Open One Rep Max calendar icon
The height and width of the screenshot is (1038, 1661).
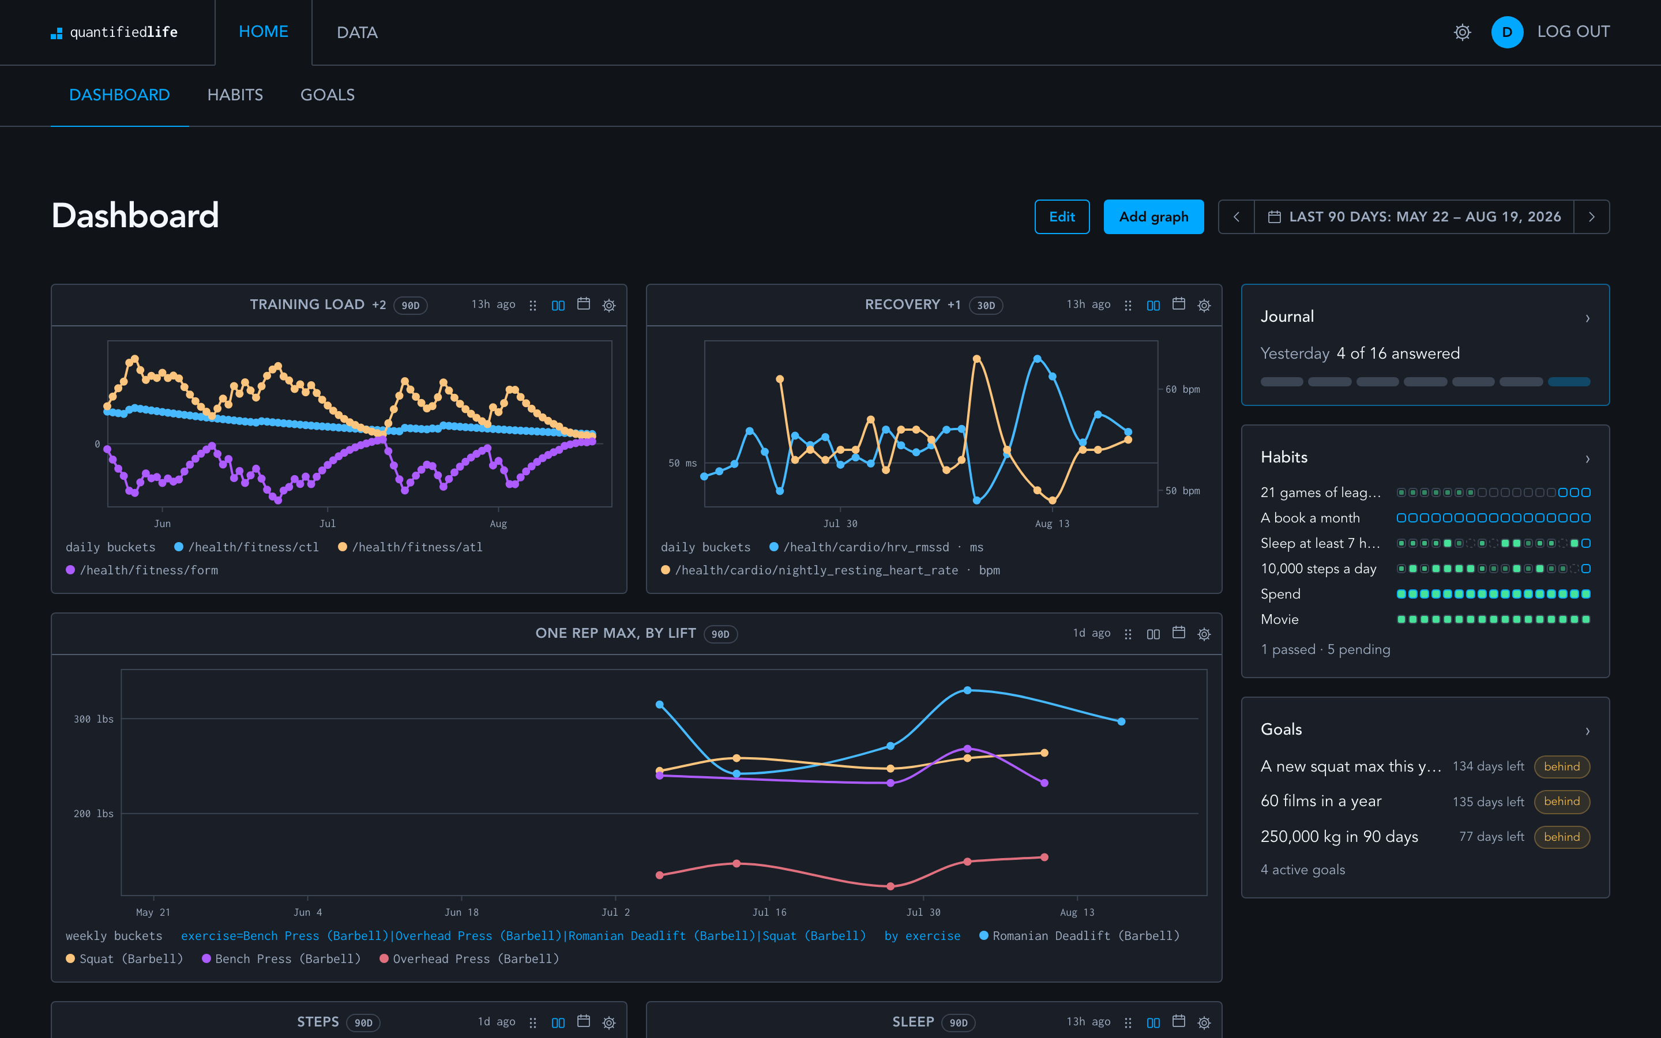click(1178, 633)
